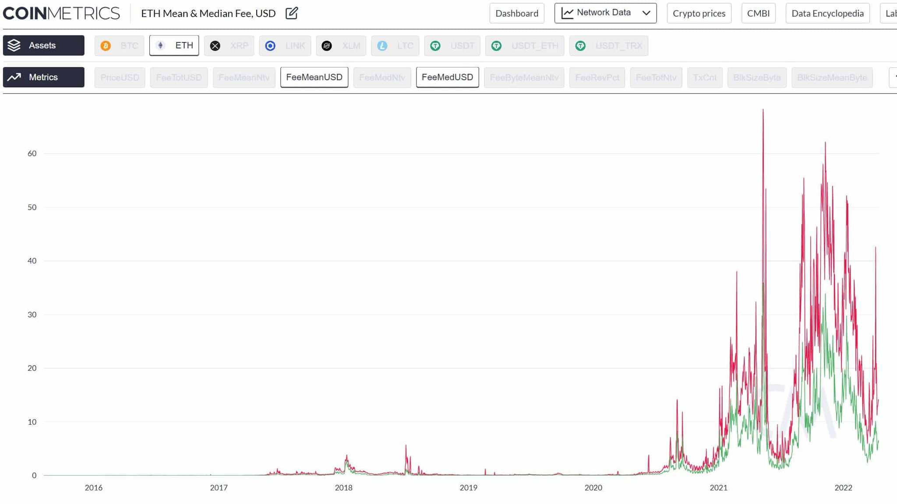
Task: Select the Chainlink icon in the LINK pill
Action: 270,46
